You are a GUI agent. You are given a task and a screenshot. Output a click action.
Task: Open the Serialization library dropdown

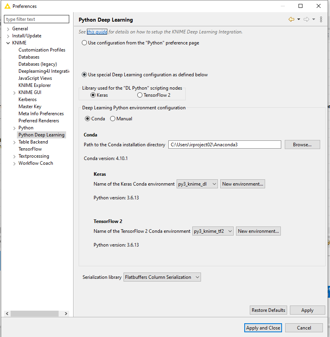162,277
